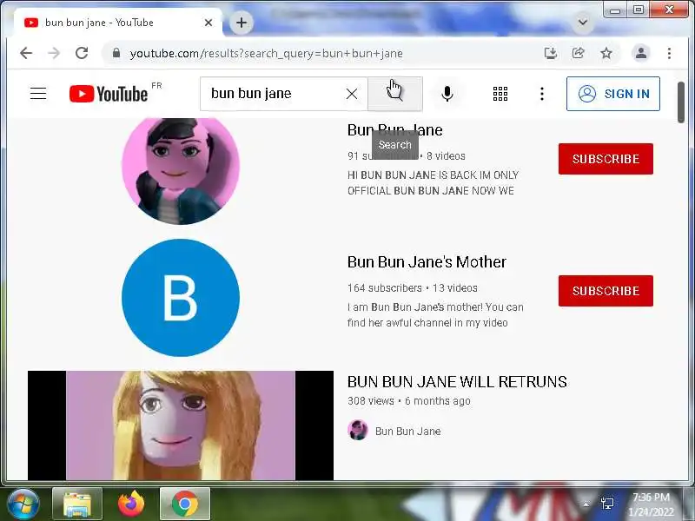695x521 pixels.
Task: Go forward in browser history
Action: click(x=54, y=53)
